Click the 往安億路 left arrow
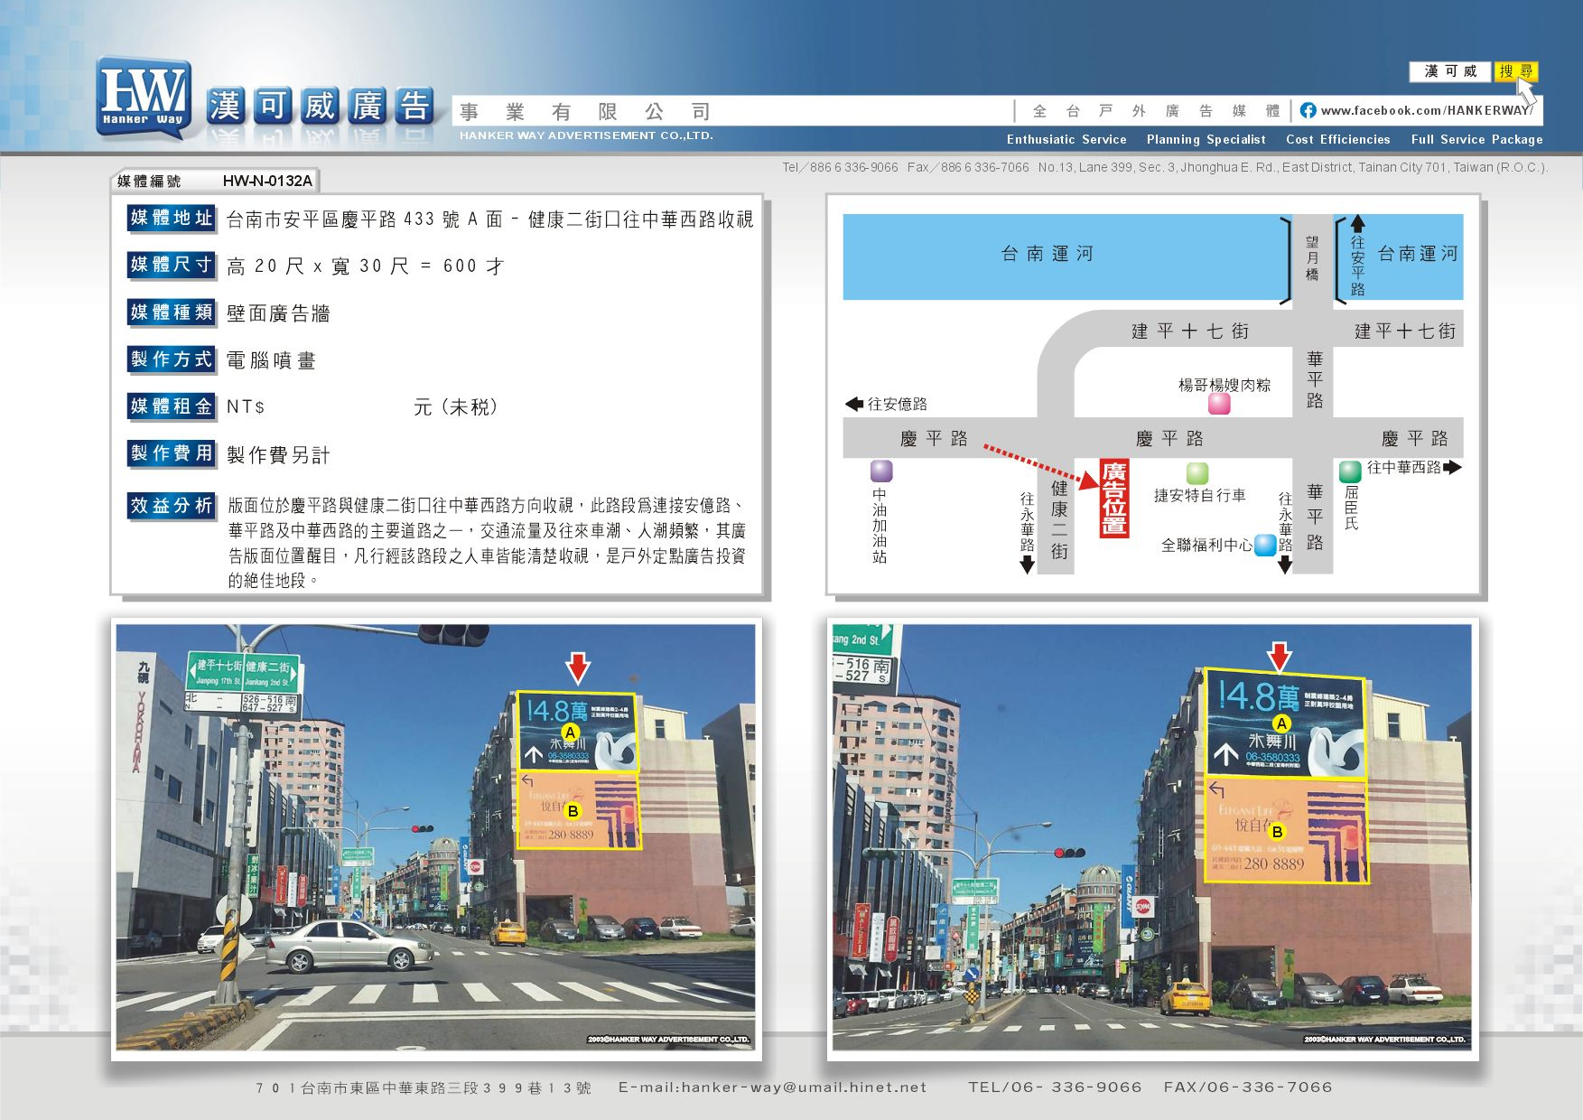1583x1120 pixels. [x=854, y=404]
